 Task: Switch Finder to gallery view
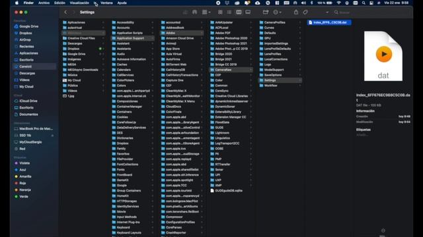tap(248, 13)
